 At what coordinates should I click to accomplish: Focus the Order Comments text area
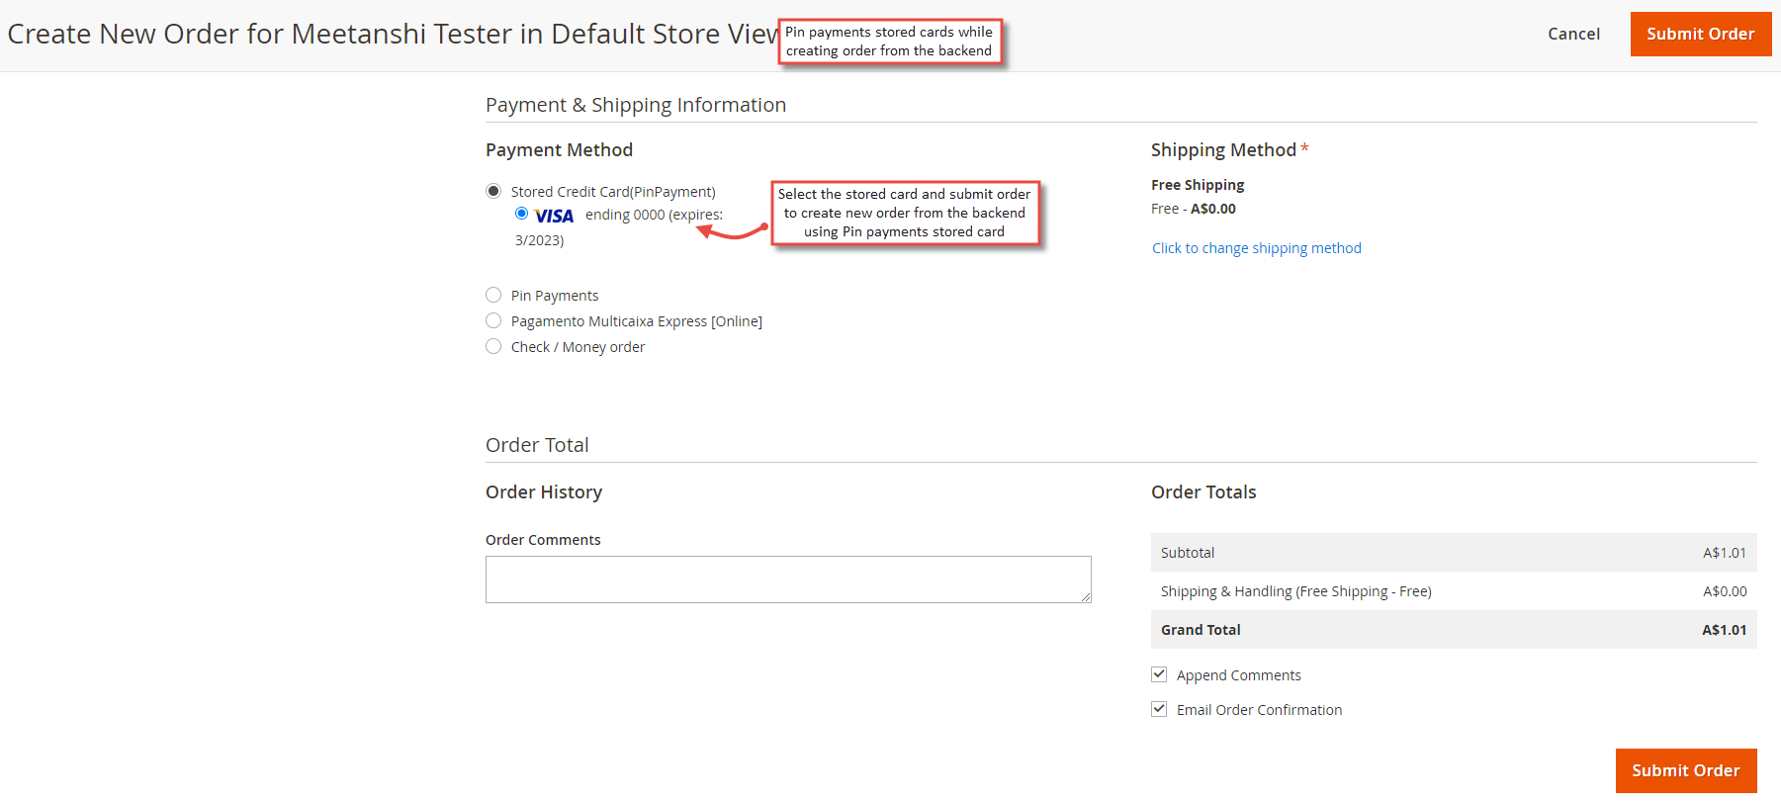(787, 579)
